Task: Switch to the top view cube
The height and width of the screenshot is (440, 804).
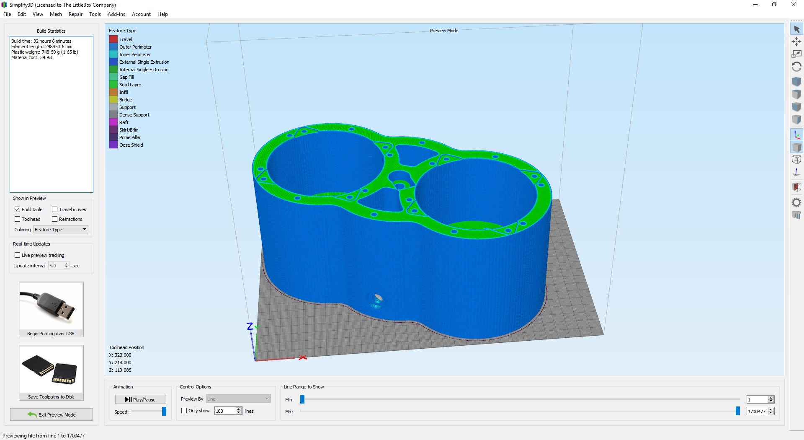Action: [x=796, y=94]
